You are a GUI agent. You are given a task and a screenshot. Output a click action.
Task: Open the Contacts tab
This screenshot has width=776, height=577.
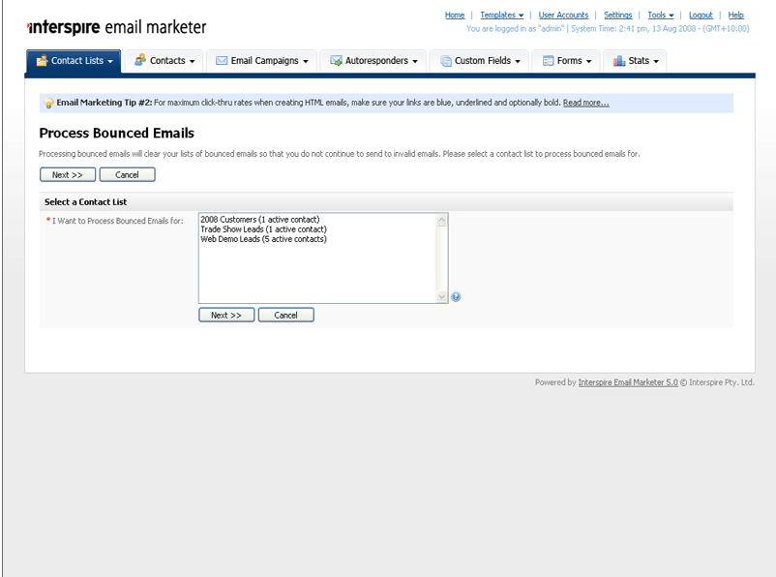(x=164, y=61)
